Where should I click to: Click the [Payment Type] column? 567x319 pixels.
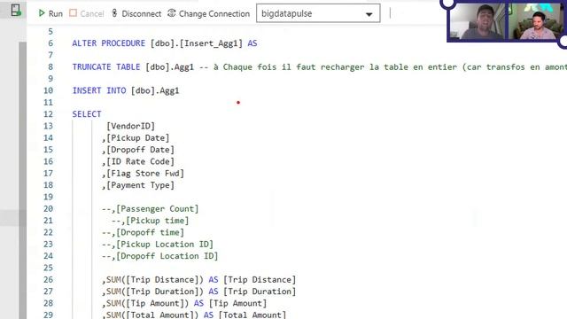[x=140, y=185]
